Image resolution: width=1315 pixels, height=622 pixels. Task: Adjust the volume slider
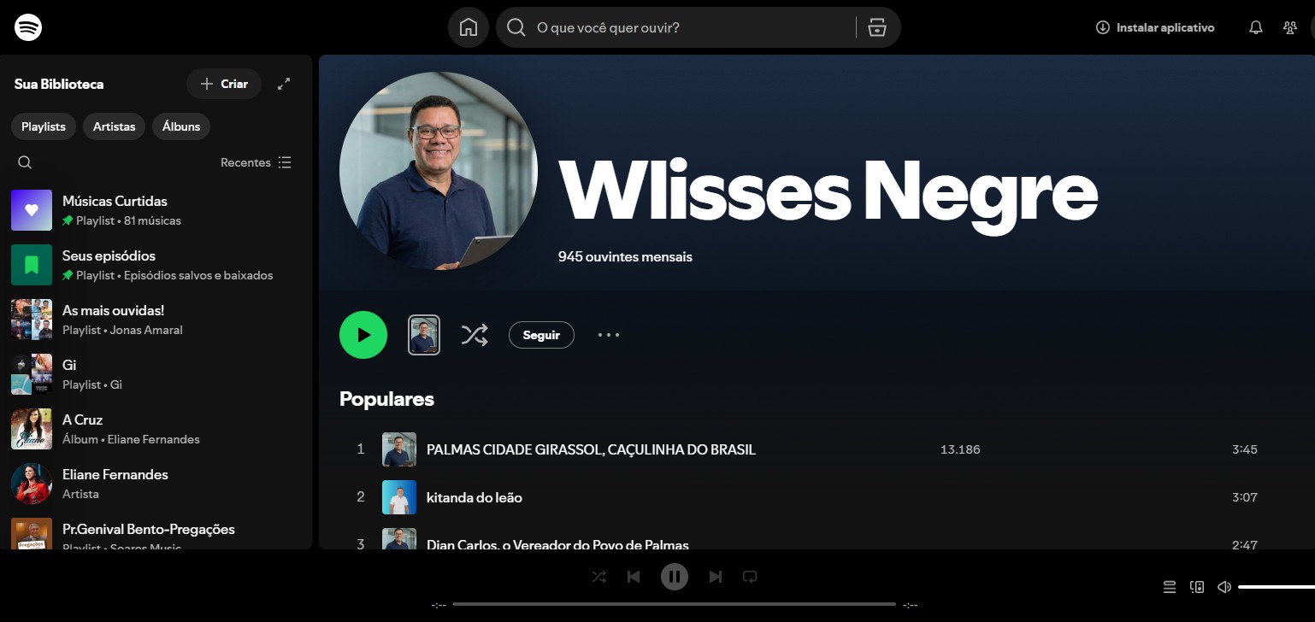tap(1277, 587)
